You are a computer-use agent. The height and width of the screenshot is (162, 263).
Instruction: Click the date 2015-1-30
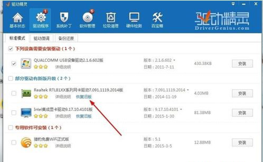coord(164,116)
